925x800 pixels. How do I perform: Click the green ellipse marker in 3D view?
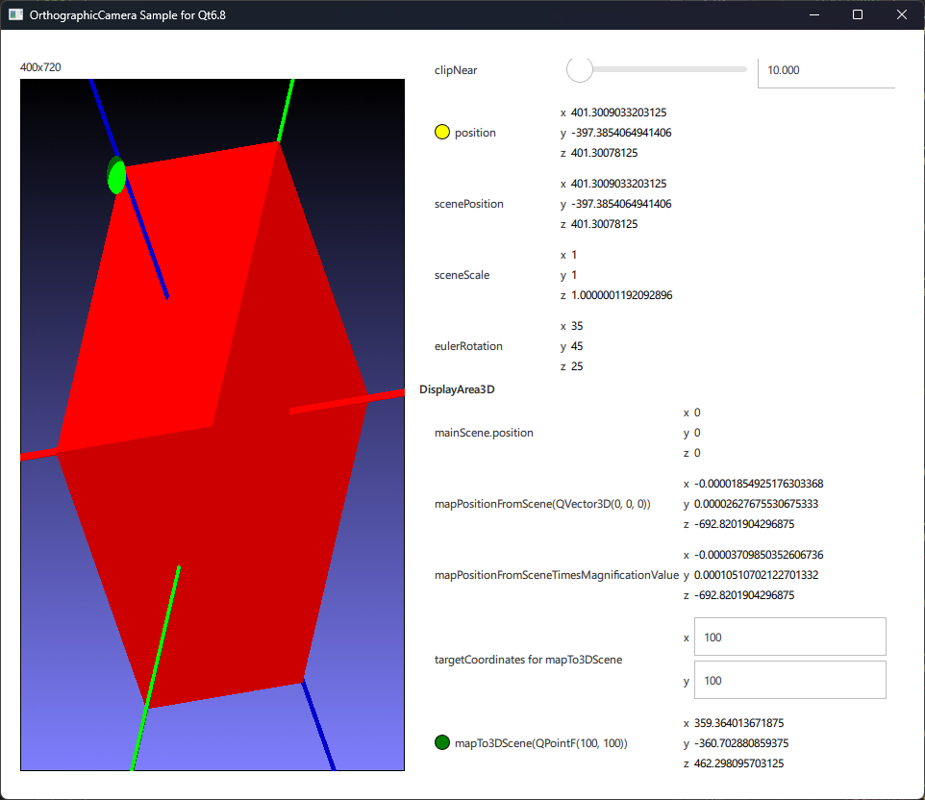[116, 176]
